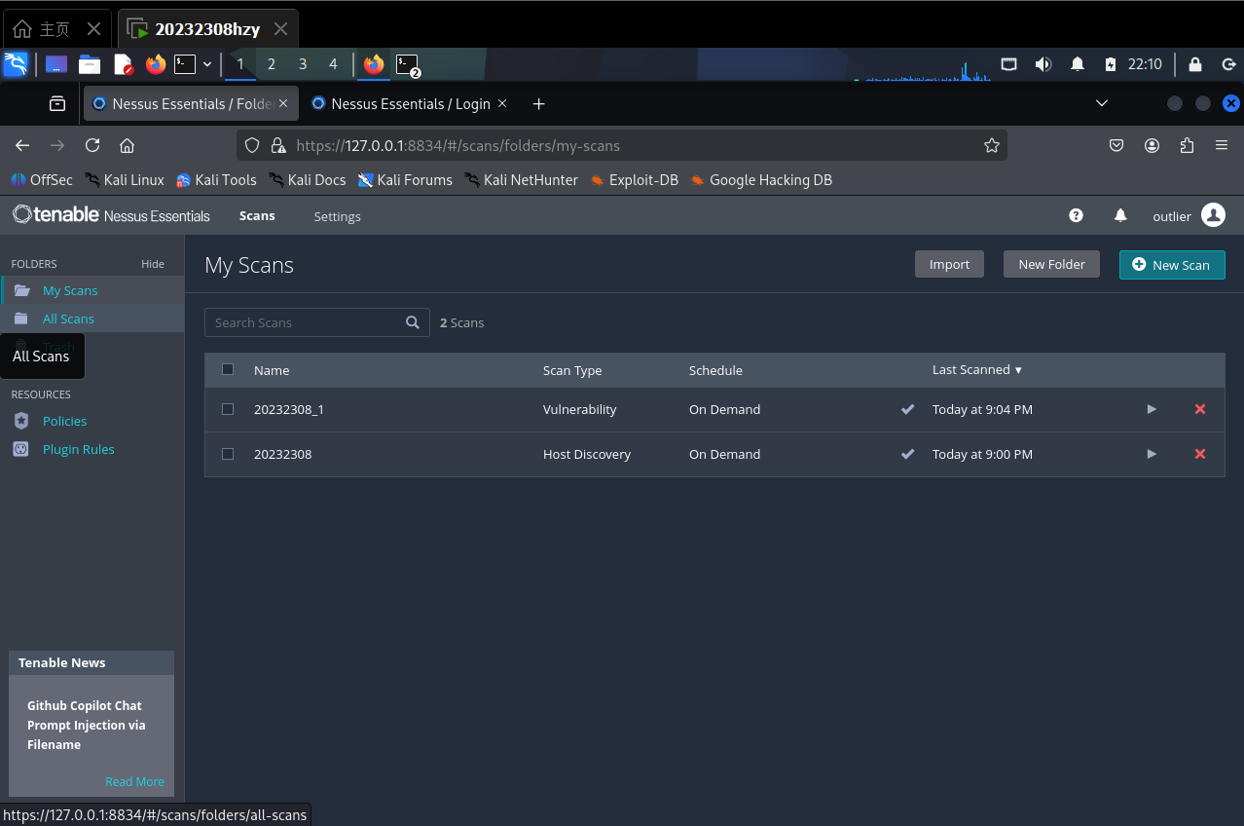
Task: Create a New Scan
Action: pyautogui.click(x=1172, y=264)
